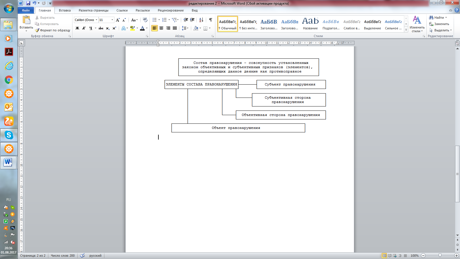Open the font size dropdown
The image size is (460, 259).
(112, 20)
